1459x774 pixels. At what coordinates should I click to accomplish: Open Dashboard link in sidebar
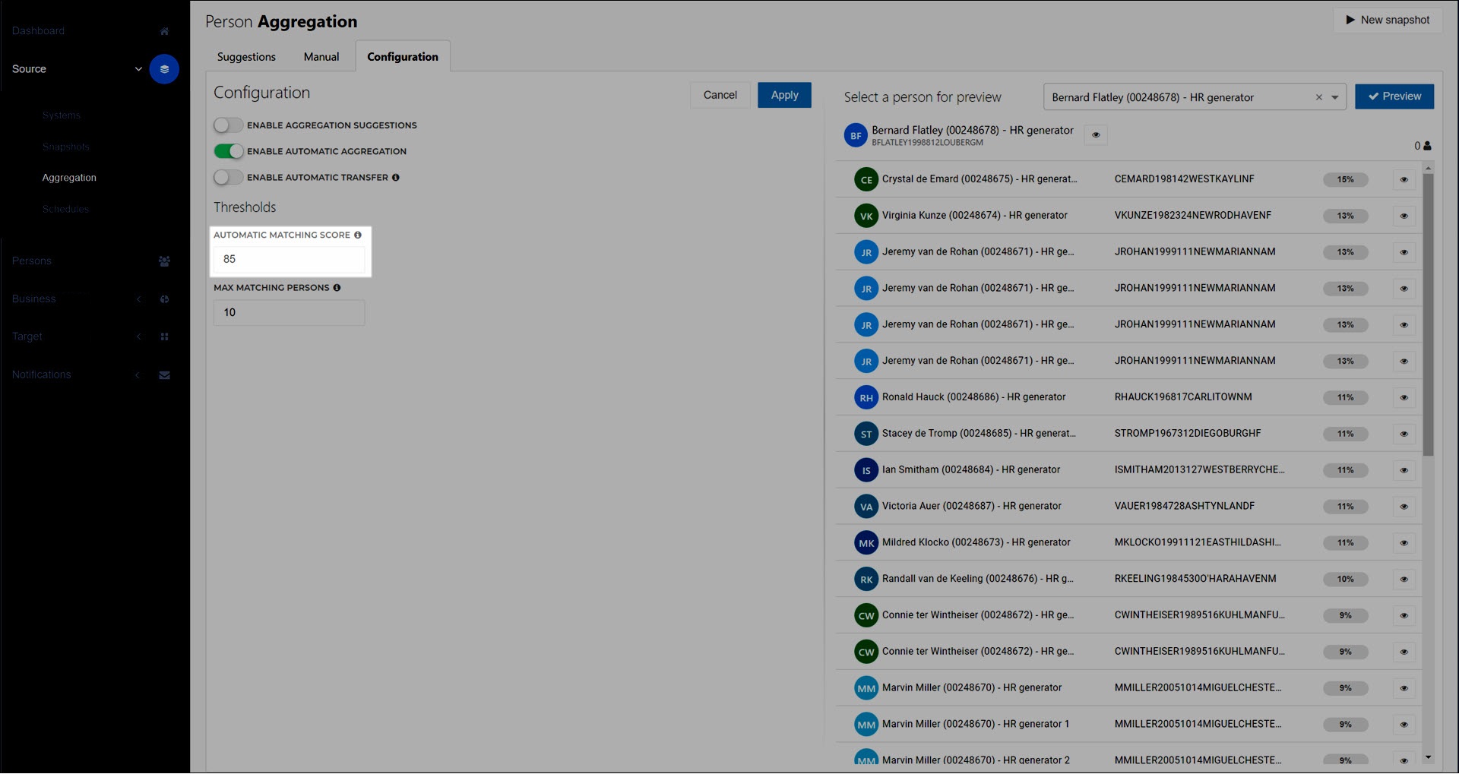(x=38, y=31)
